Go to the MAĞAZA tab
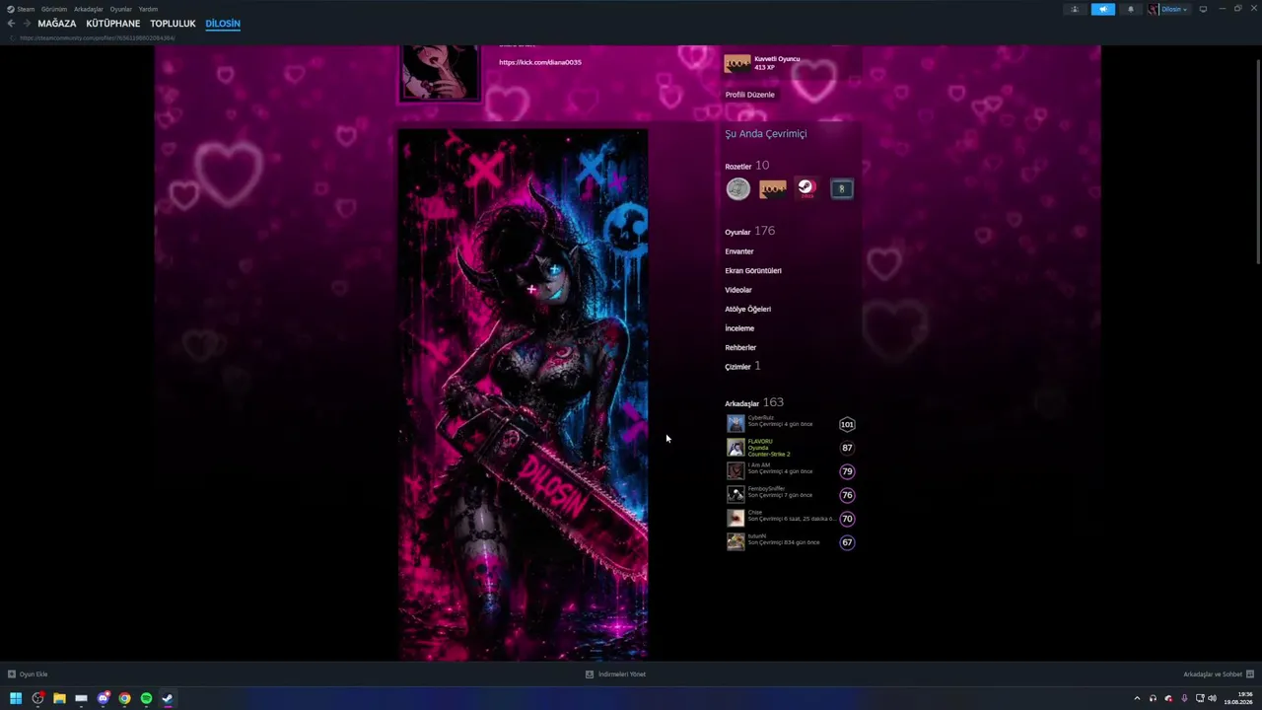Viewport: 1262px width, 710px height. coord(57,24)
